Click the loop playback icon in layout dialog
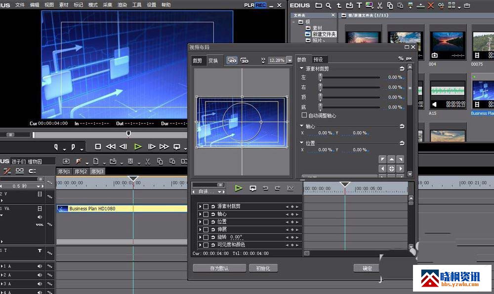 tap(252, 188)
